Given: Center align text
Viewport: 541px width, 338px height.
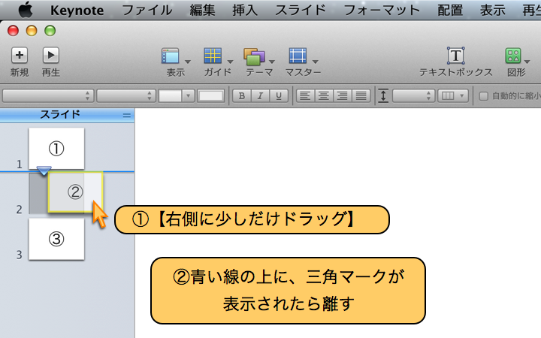Looking at the screenshot, I should 324,95.
